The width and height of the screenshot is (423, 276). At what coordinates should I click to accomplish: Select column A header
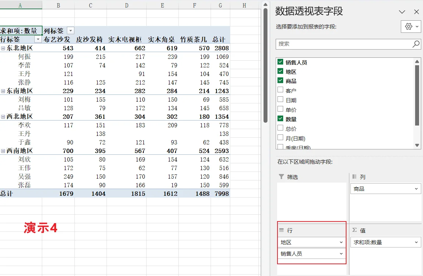20,5
